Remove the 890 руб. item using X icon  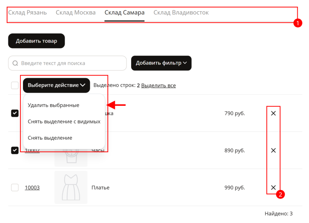(273, 150)
